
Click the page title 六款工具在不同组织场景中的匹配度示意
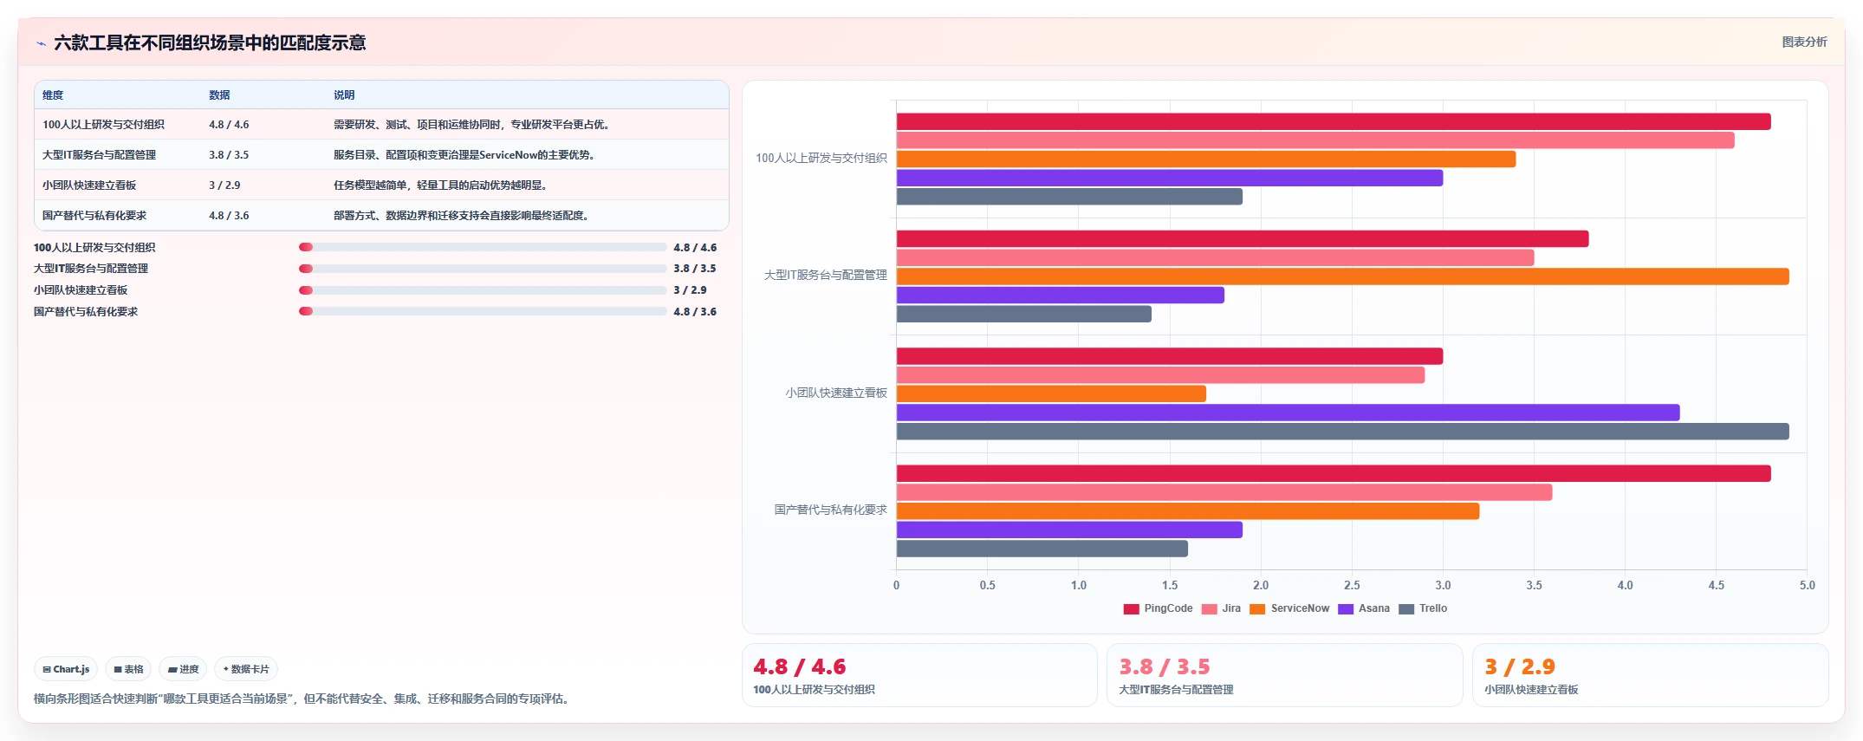[210, 43]
